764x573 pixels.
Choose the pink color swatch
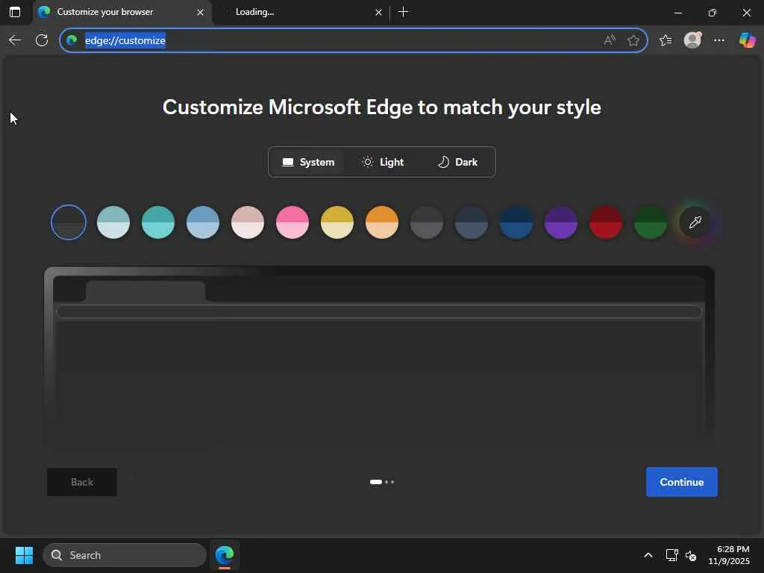point(292,222)
